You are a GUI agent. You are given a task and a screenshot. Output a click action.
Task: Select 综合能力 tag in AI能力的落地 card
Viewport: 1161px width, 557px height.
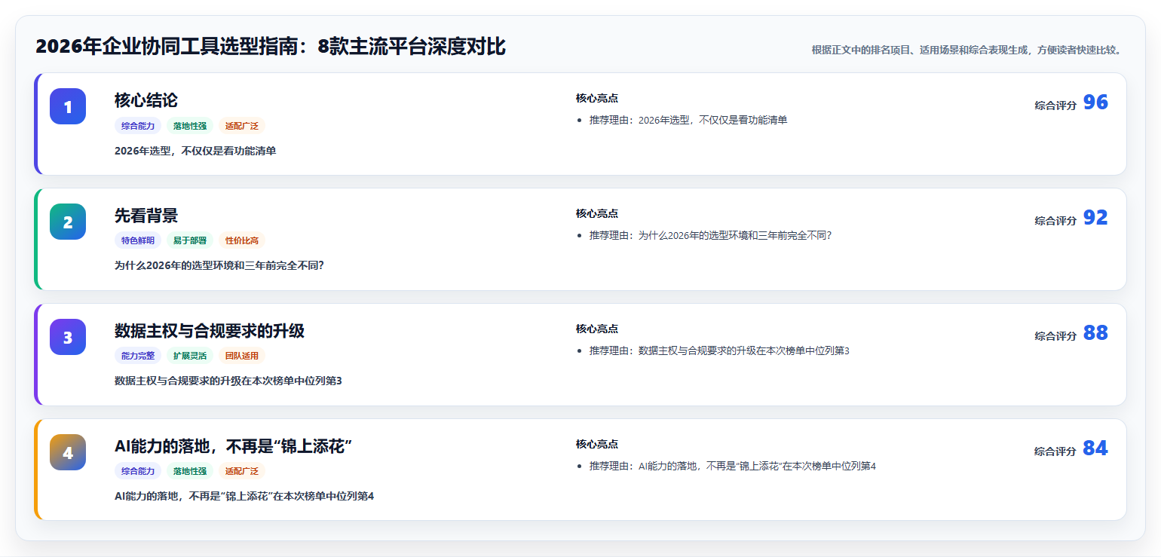tap(138, 471)
